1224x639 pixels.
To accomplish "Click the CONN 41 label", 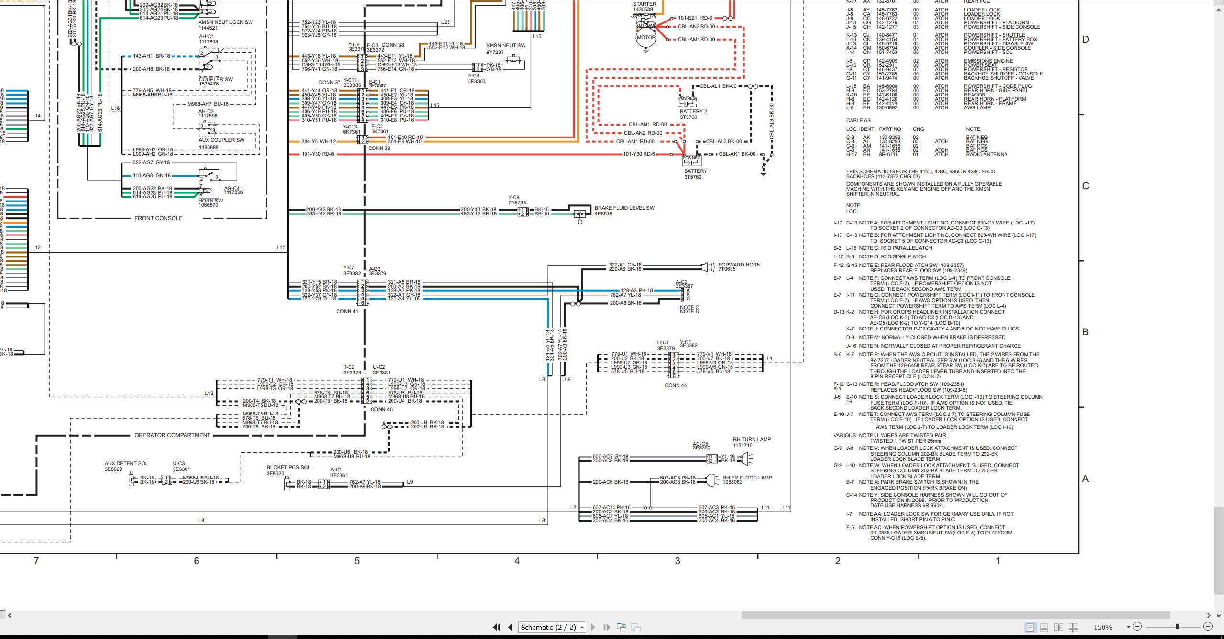I will point(347,311).
